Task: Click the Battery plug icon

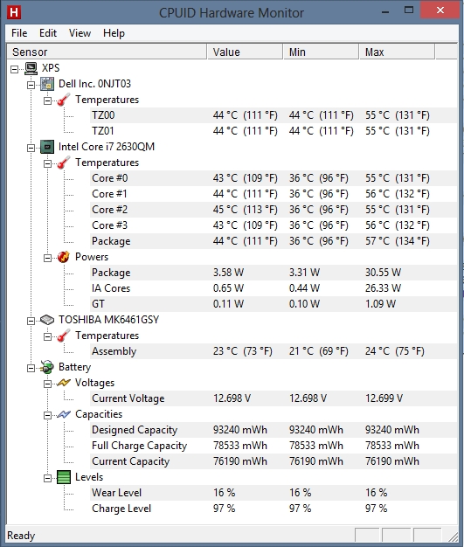Action: click(46, 367)
